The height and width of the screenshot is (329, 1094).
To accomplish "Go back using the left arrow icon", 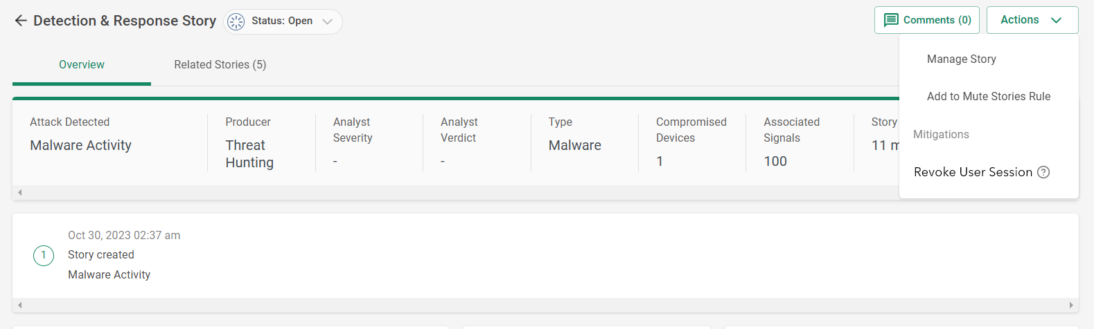I will 21,21.
